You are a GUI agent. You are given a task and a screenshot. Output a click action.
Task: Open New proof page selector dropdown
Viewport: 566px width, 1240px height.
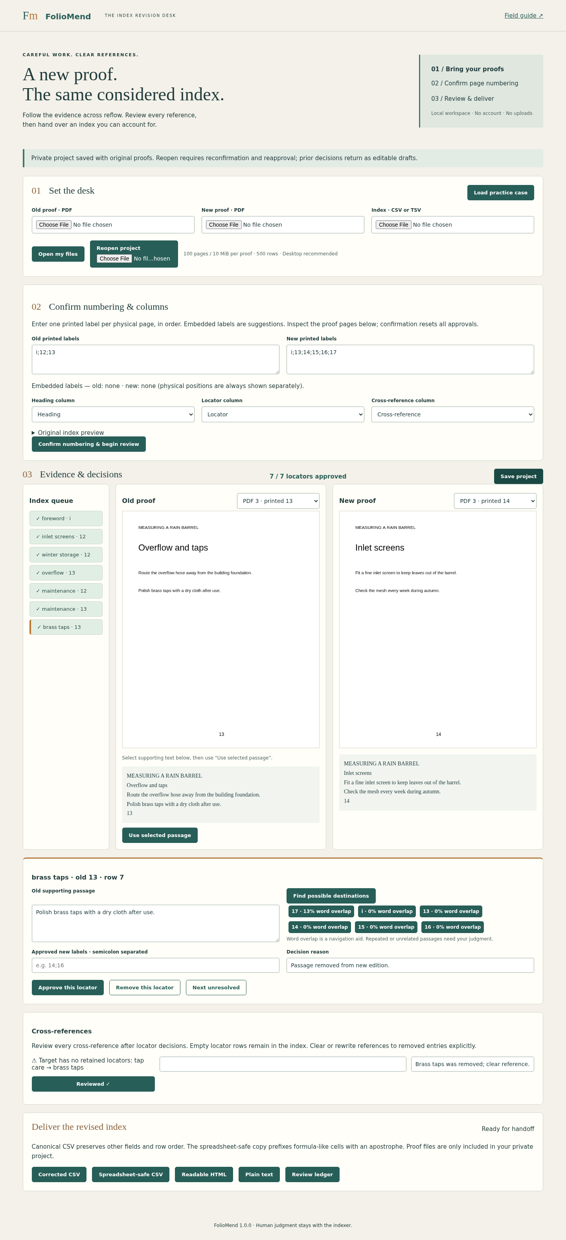point(495,501)
